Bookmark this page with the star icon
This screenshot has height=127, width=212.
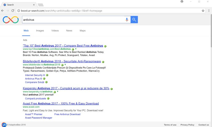tap(203, 11)
